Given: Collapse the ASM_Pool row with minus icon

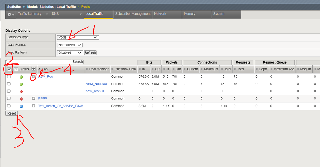Looking at the screenshot, I should [34, 77].
